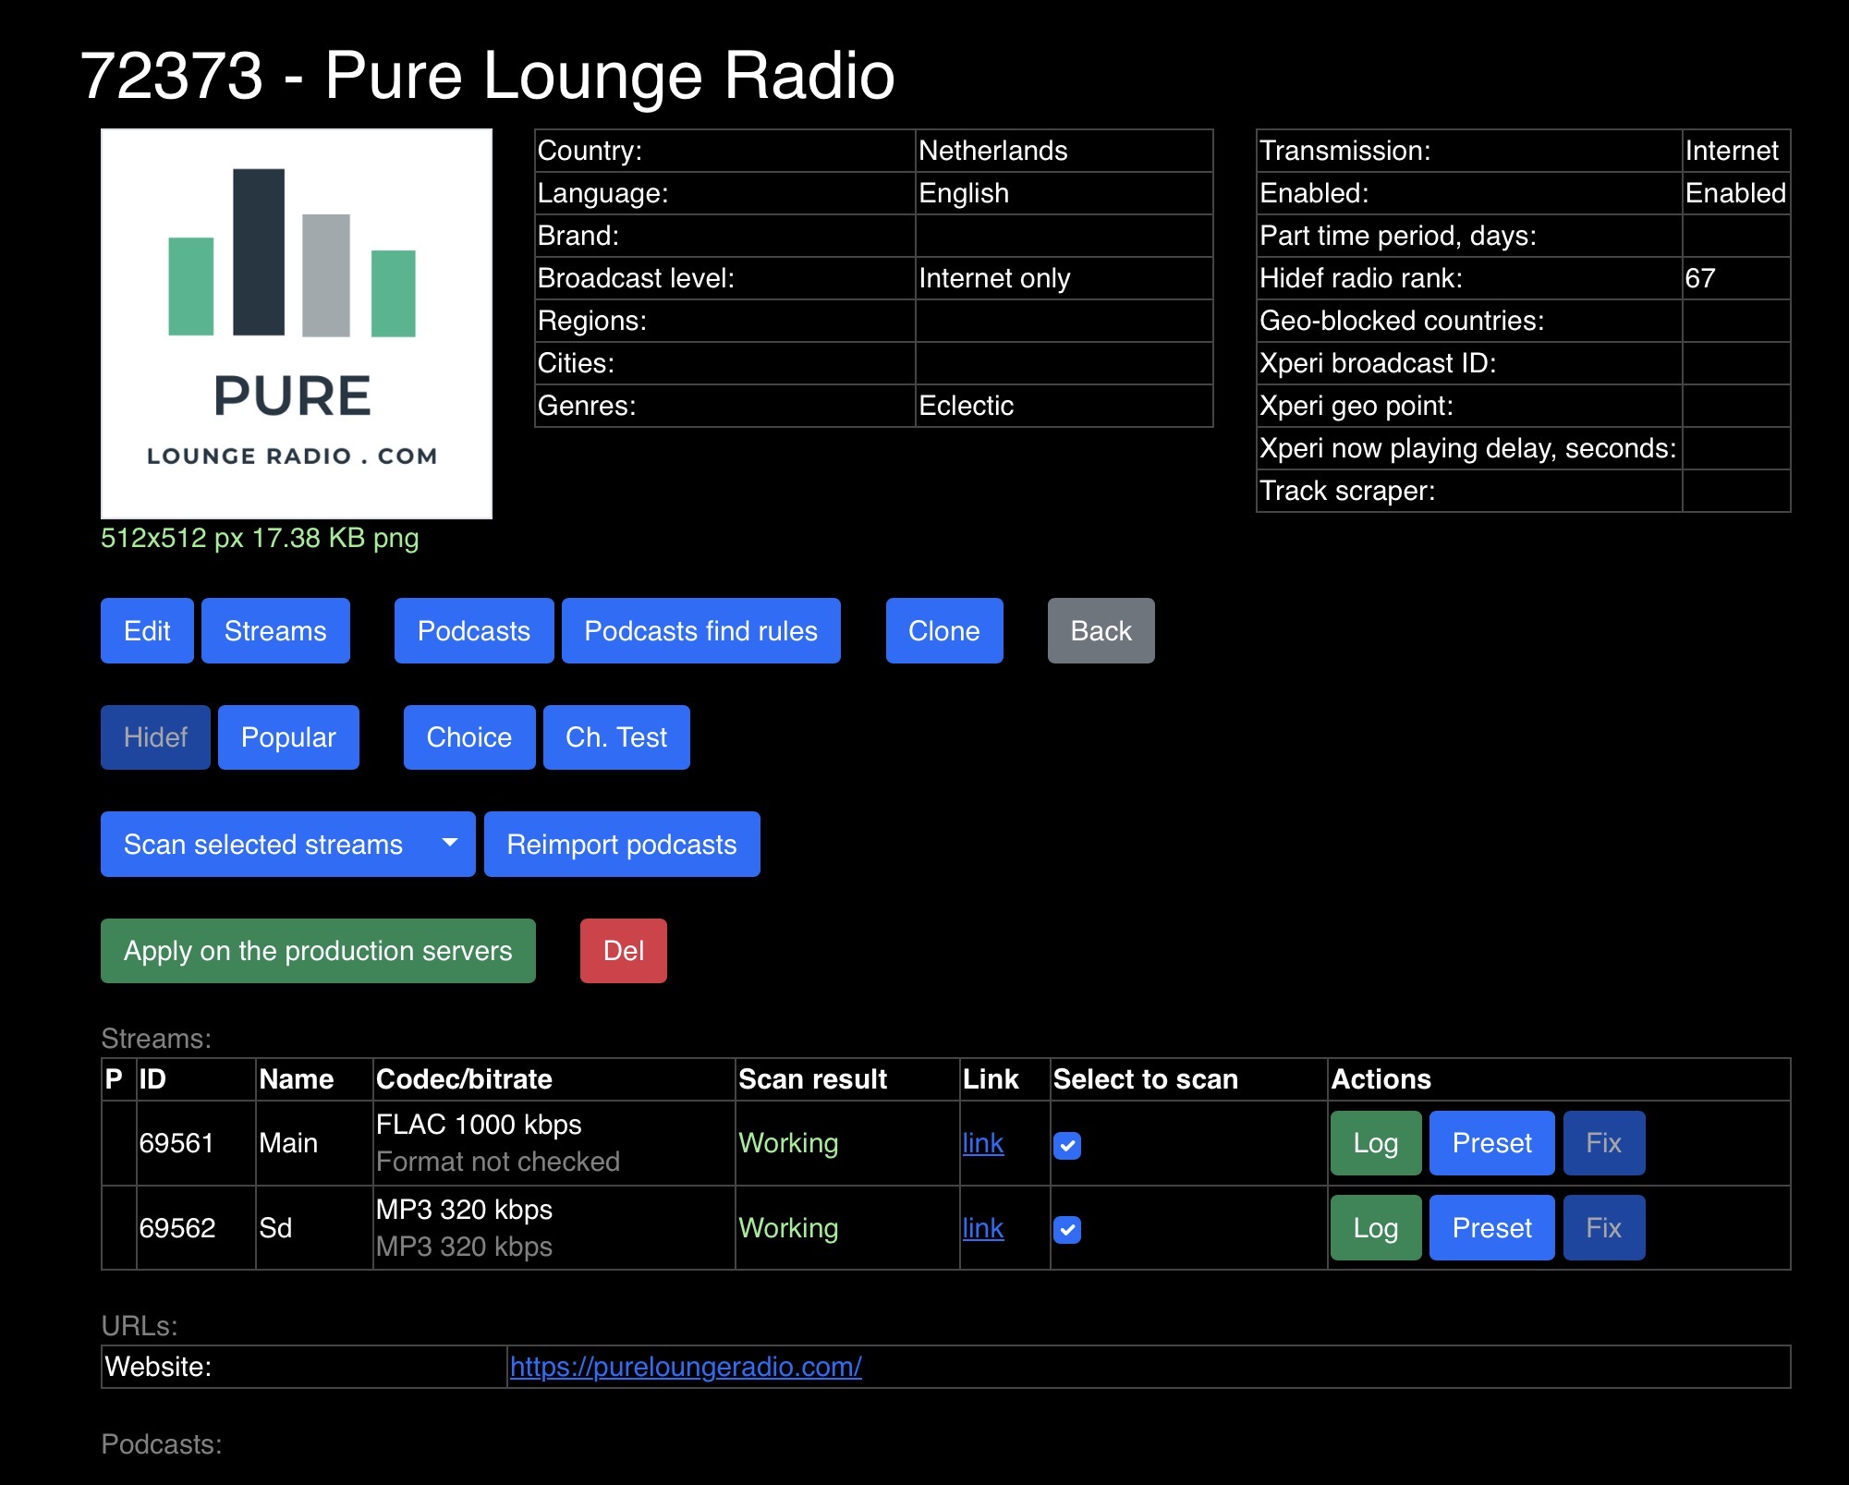Click the gray Back button
The width and height of the screenshot is (1849, 1485).
coord(1101,630)
